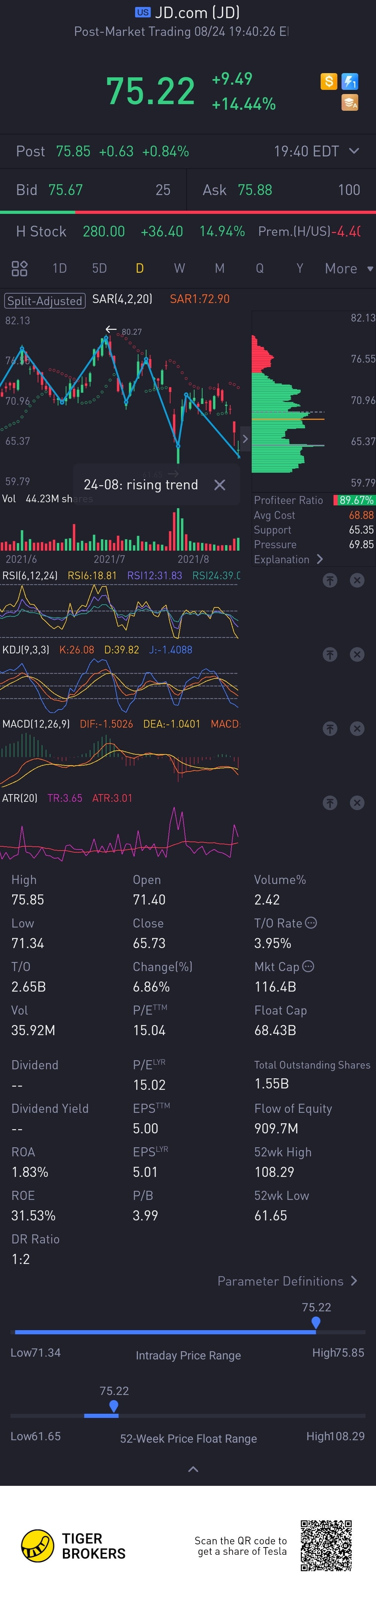Image resolution: width=376 pixels, height=1606 pixels.
Task: Tap the Mkt Cap info icon
Action: click(x=308, y=966)
